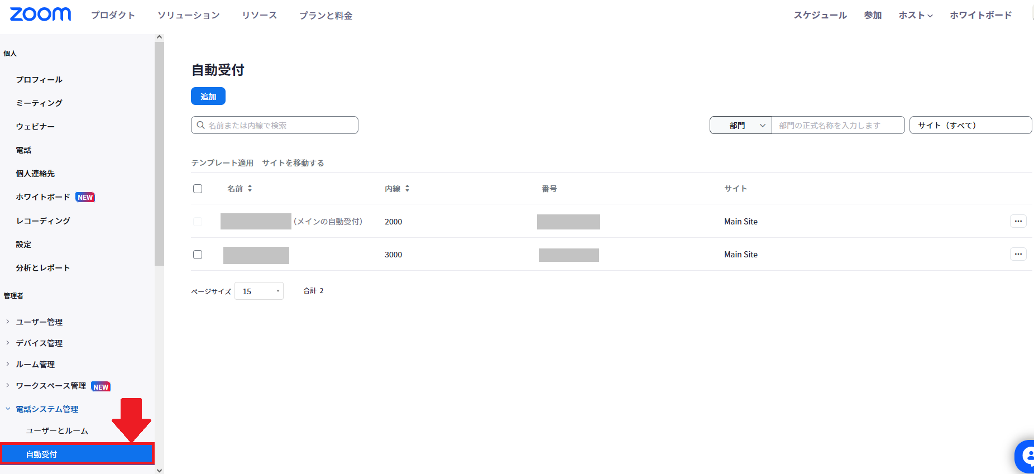Screen dimensions: 1034x474
Task: Select 自動受付 submenu item
Action: [77, 454]
